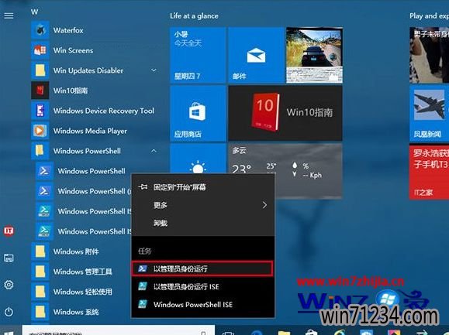Click the Power button icon
This screenshot has width=449, height=335.
click(x=9, y=312)
